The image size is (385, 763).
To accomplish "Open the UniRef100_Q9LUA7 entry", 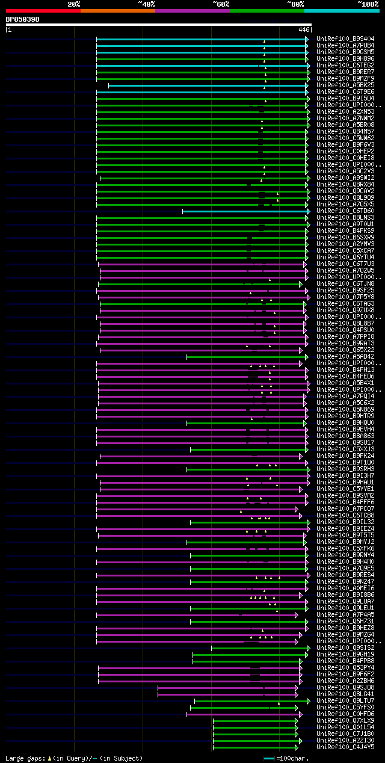I will tap(345, 602).
